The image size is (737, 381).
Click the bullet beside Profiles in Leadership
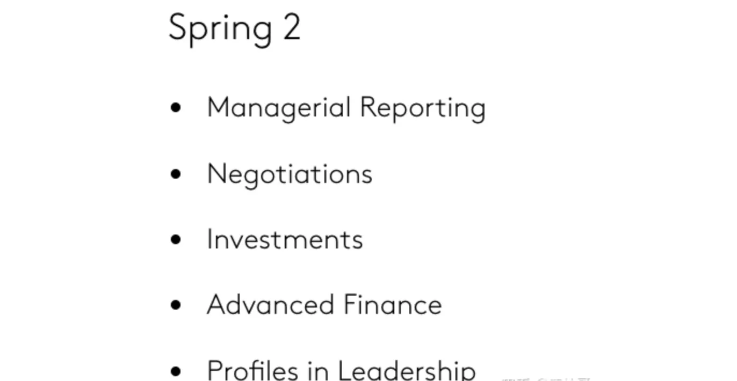[176, 370]
